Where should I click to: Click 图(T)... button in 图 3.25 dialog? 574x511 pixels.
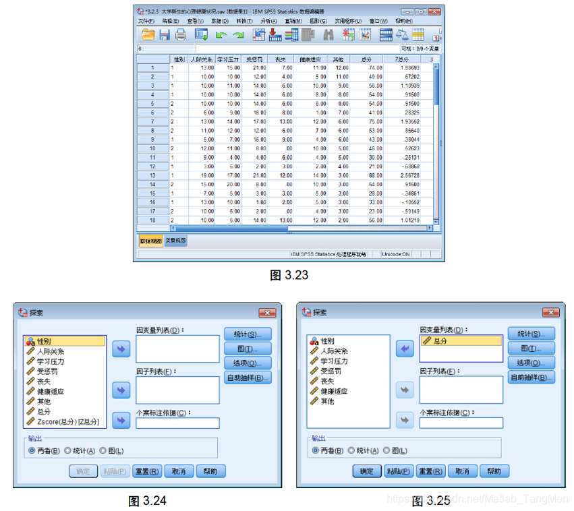click(x=532, y=349)
